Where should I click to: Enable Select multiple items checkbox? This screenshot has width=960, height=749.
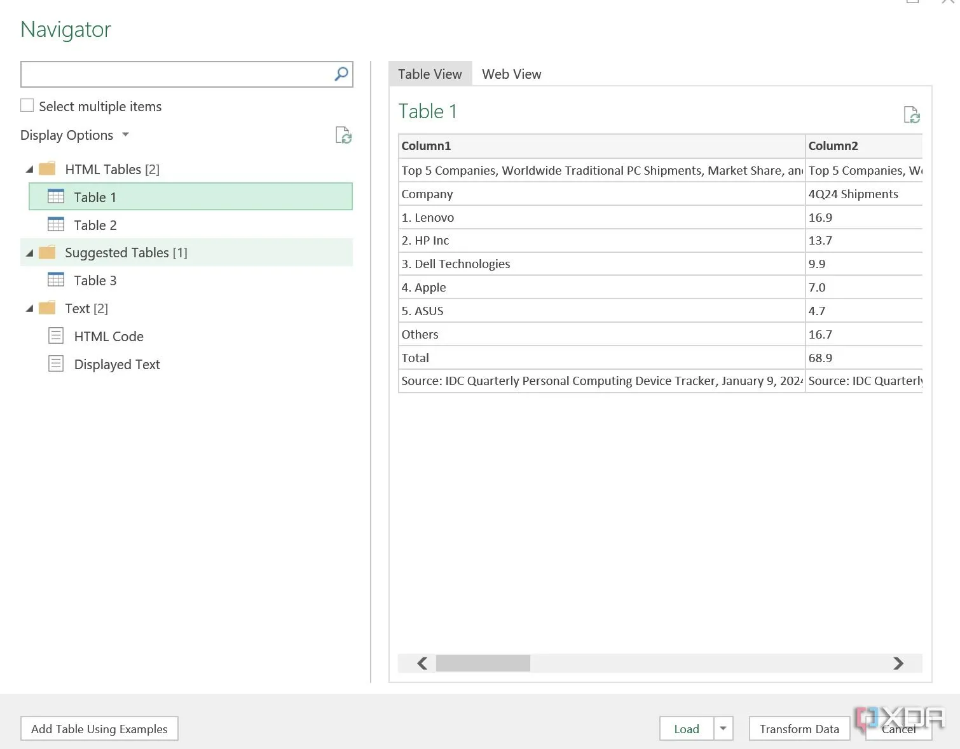click(27, 105)
